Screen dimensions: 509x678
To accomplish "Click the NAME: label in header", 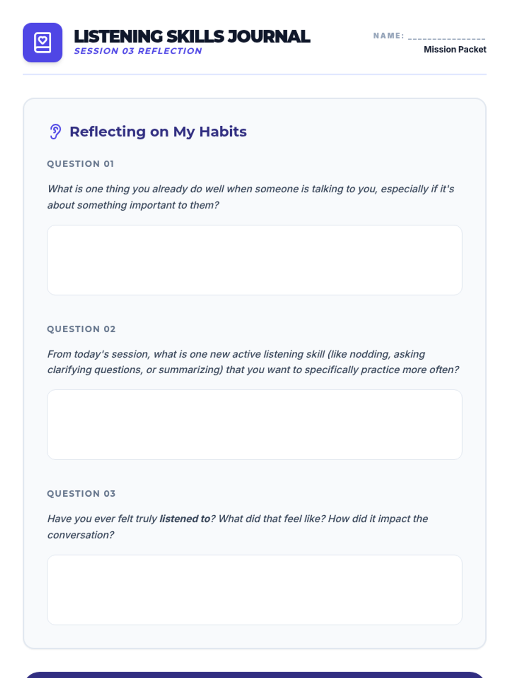I will point(388,36).
